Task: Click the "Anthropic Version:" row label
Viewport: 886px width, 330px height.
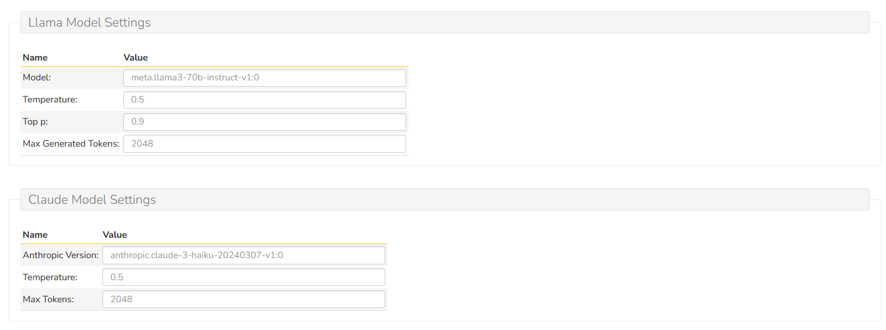Action: tap(61, 255)
